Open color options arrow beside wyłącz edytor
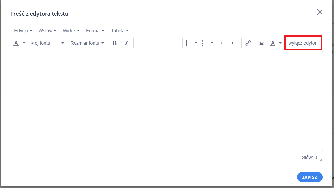334x188 pixels. coord(280,43)
